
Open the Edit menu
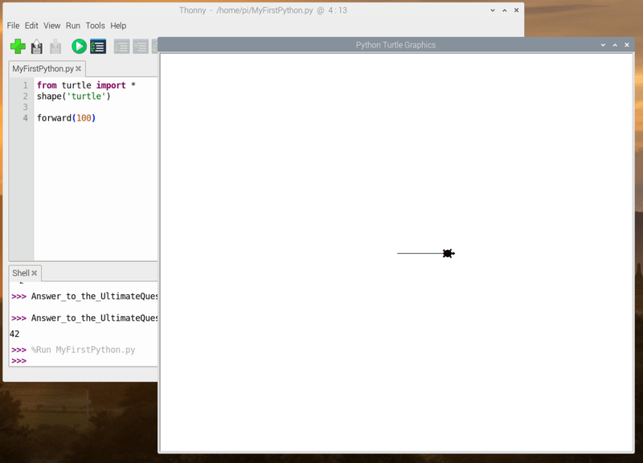pyautogui.click(x=31, y=26)
